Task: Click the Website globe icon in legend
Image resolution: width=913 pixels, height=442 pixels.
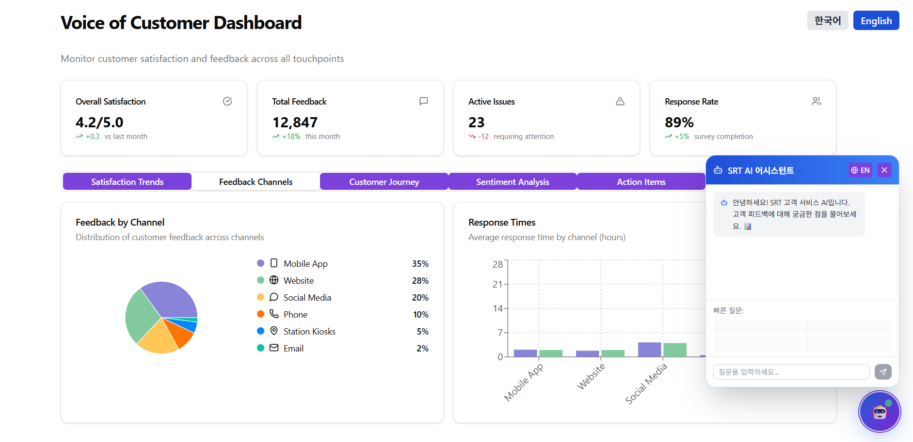Action: (x=274, y=280)
